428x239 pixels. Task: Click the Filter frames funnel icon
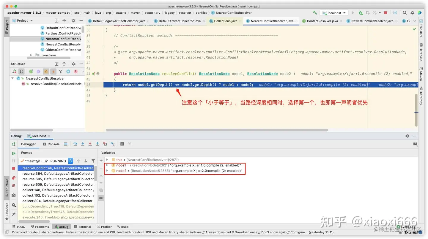(93, 161)
